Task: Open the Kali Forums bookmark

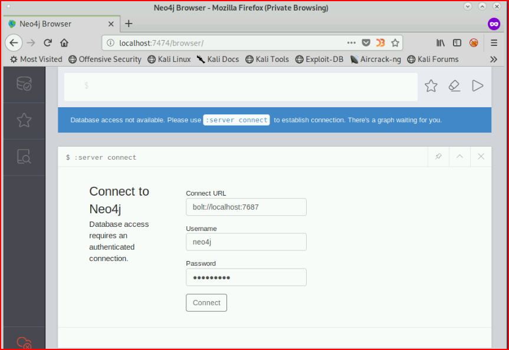Action: coord(433,60)
